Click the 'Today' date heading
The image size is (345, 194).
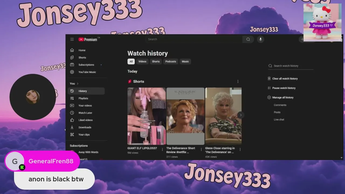(x=132, y=71)
